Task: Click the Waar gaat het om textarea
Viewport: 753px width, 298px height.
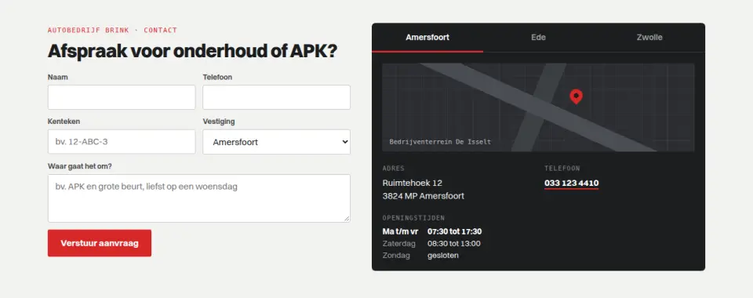Action: [x=198, y=198]
